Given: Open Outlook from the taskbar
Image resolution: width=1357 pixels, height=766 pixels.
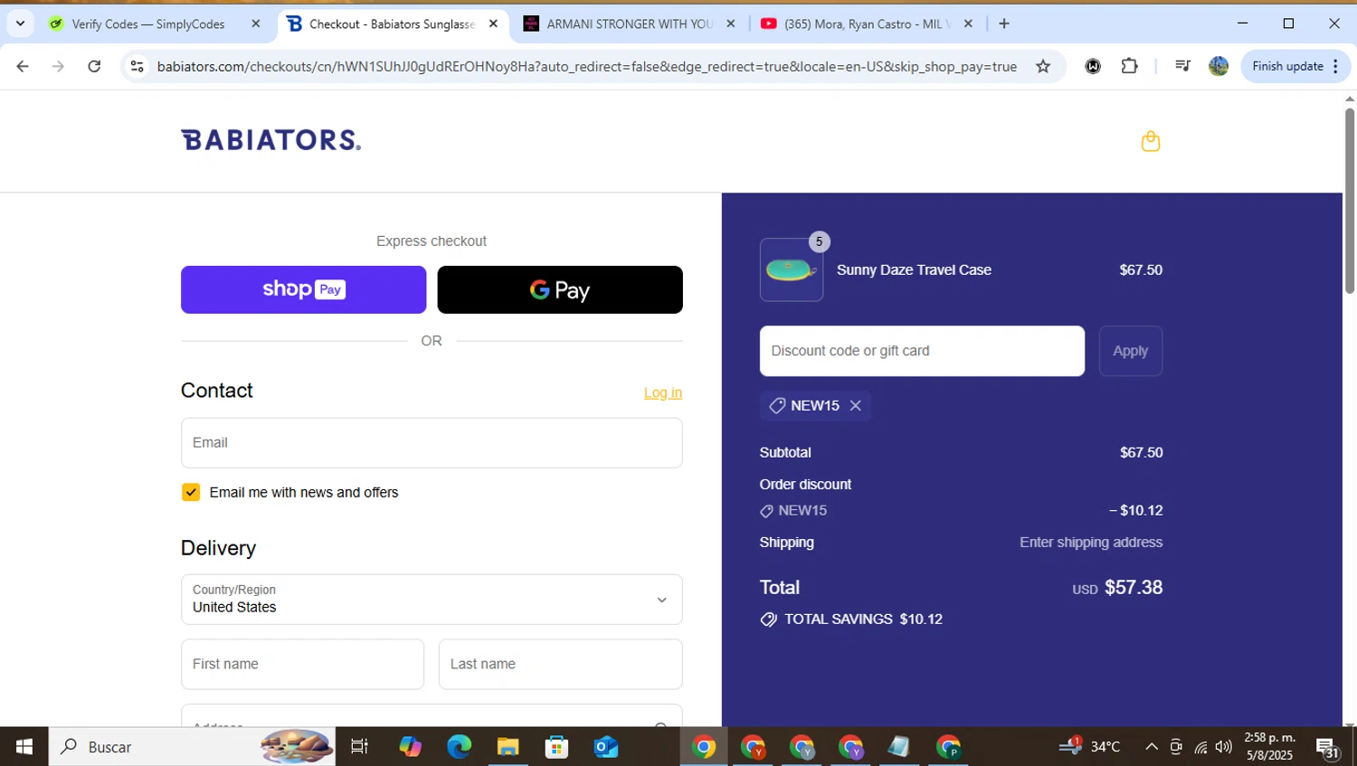Looking at the screenshot, I should click(x=606, y=747).
